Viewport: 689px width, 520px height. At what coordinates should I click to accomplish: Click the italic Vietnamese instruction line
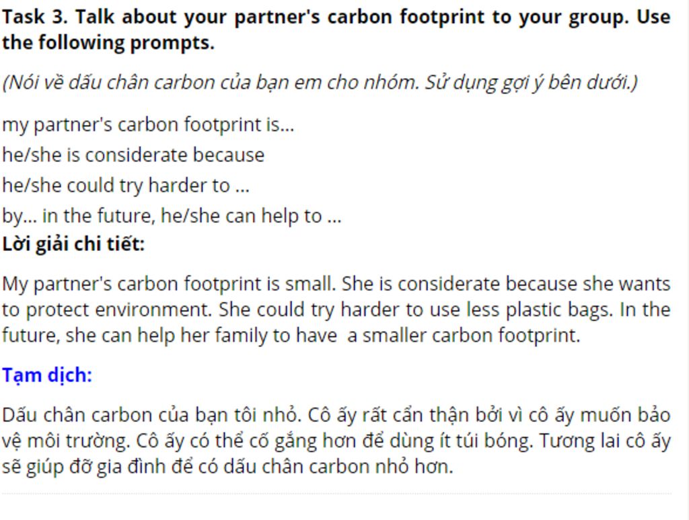[319, 82]
